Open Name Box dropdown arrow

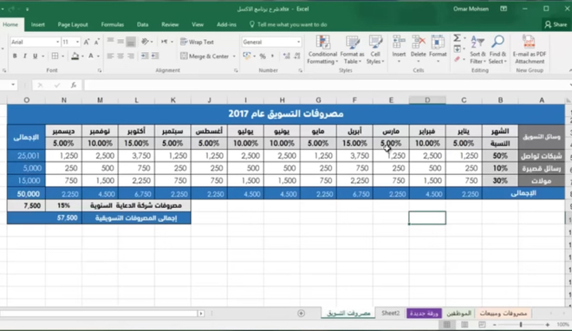tap(13, 85)
